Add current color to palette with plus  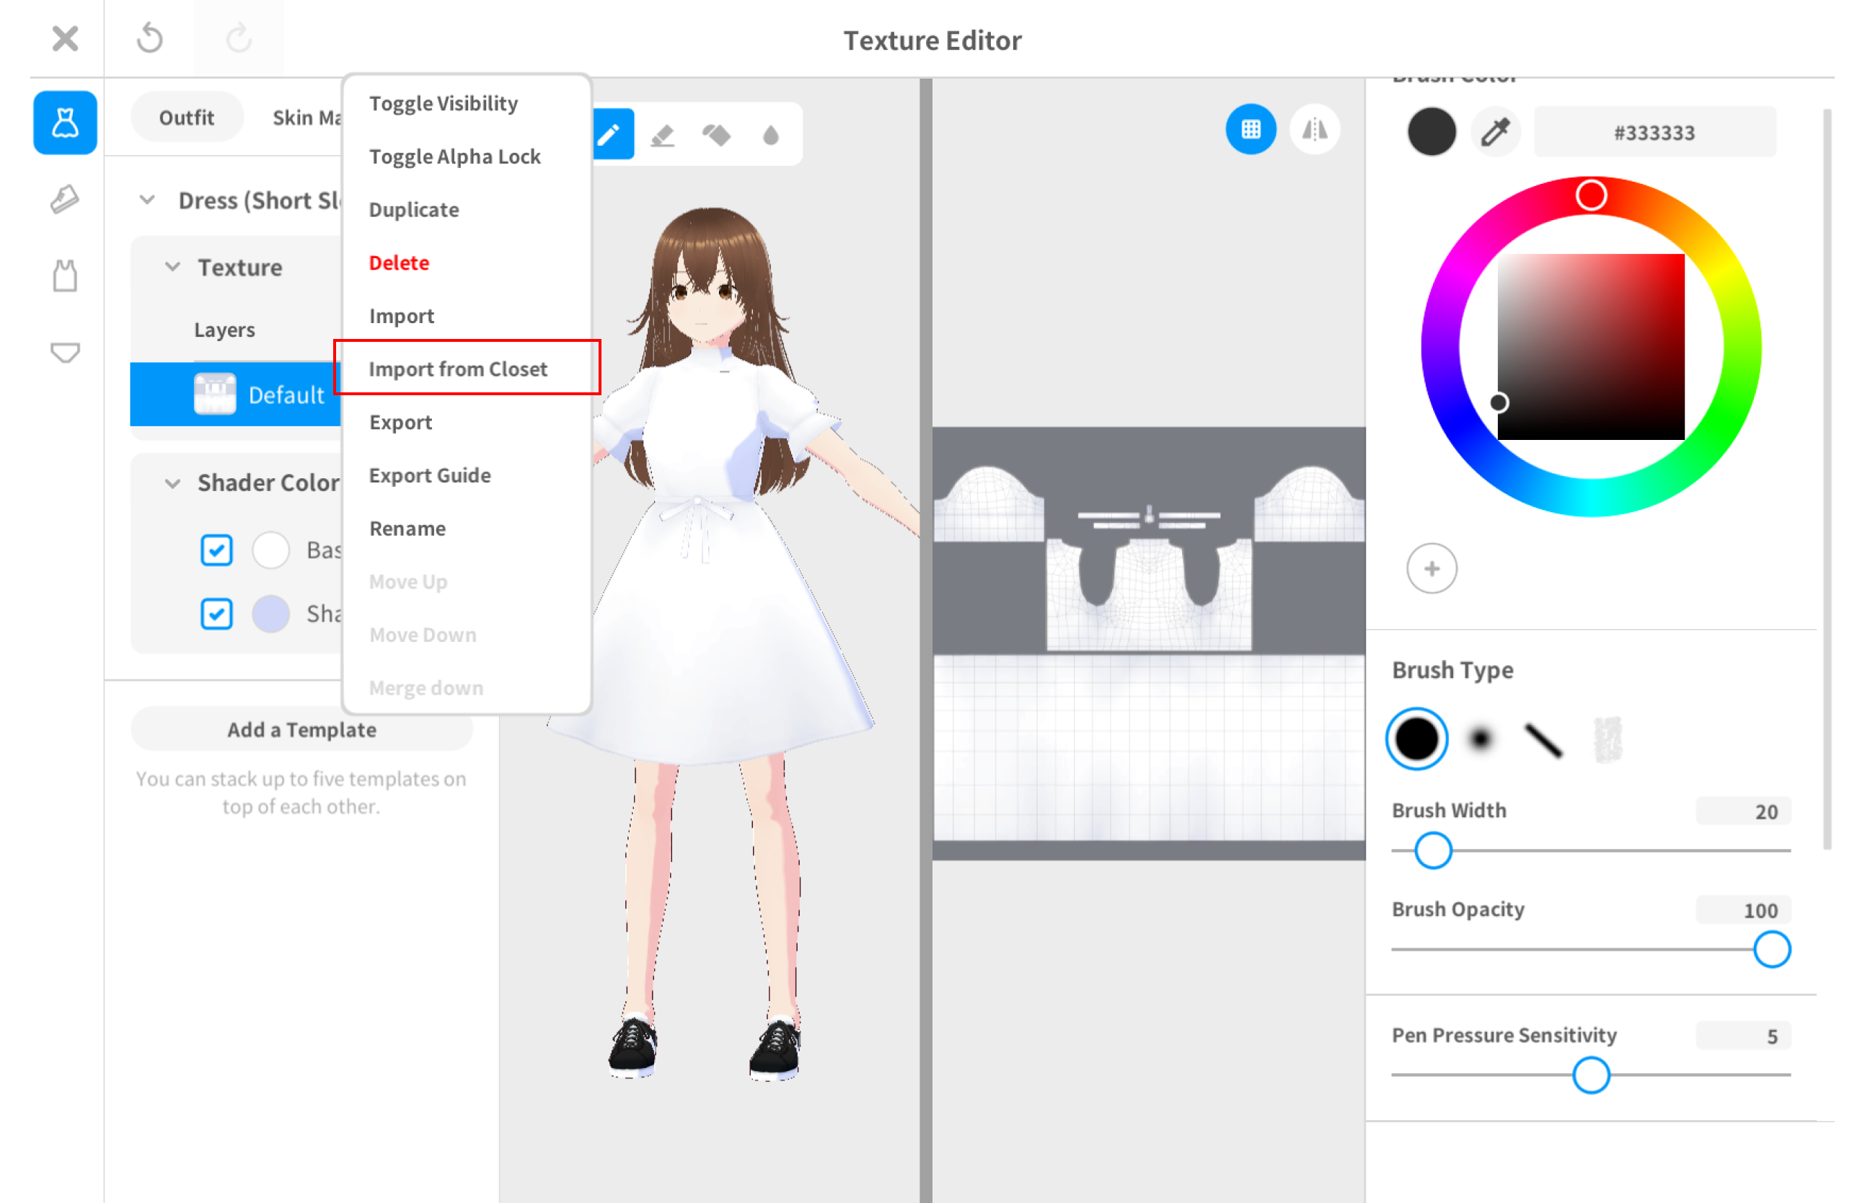coord(1431,569)
